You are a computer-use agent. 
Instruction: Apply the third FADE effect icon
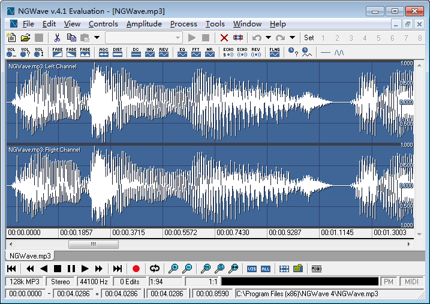85,52
